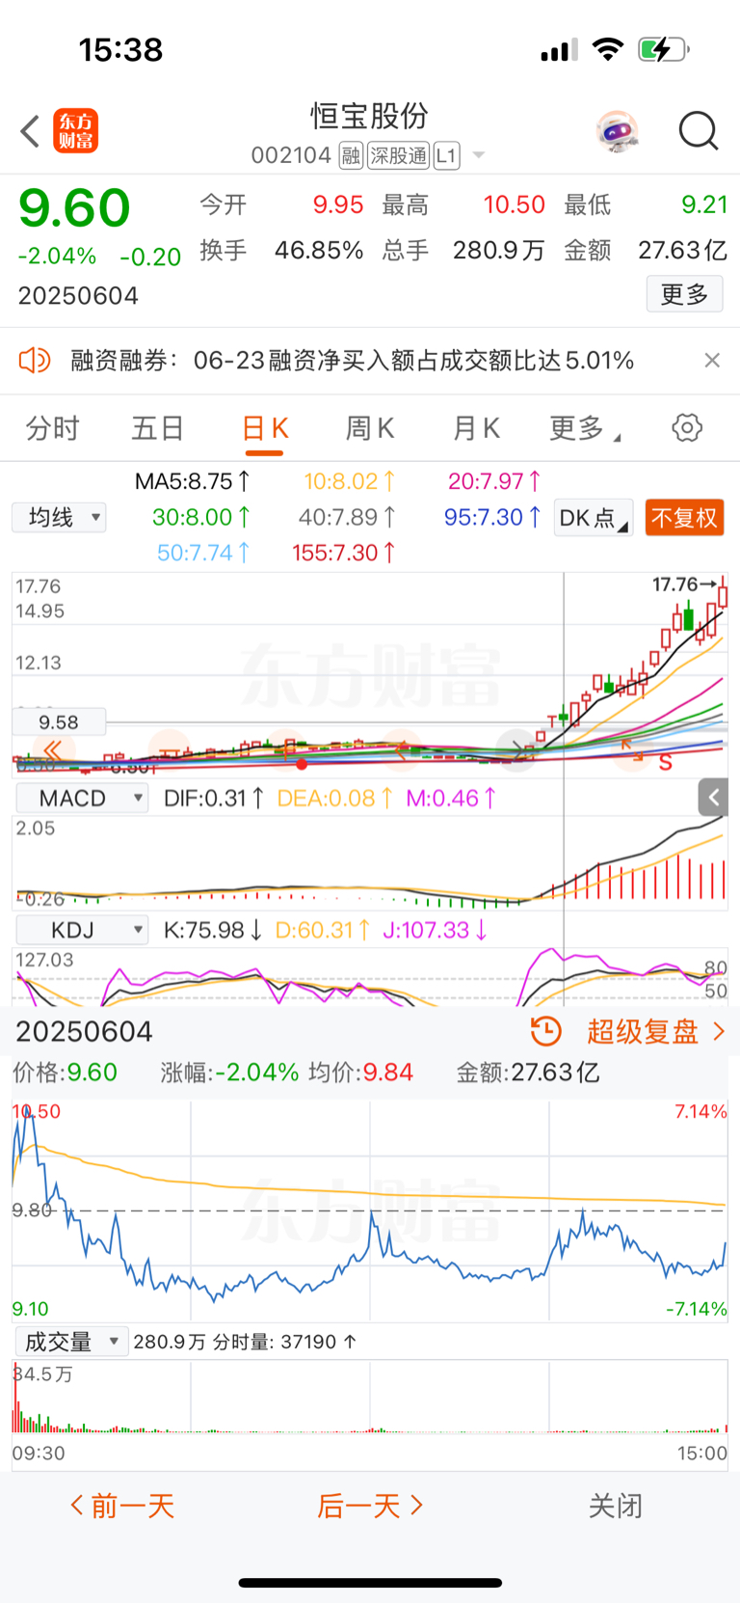Viewport: 740px width, 1604px height.
Task: Tap the 换手 46.85% turnover value
Action: 281,251
